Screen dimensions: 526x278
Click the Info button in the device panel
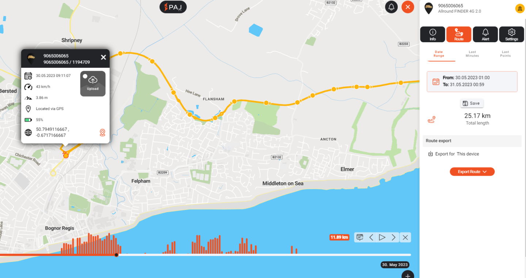click(432, 34)
